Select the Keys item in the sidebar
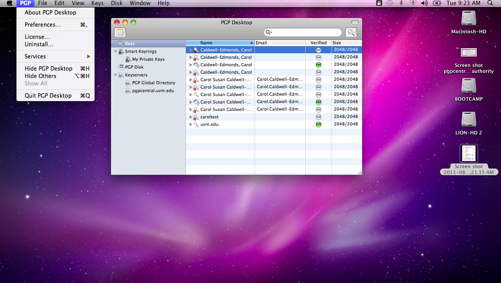Image resolution: width=501 pixels, height=283 pixels. 130,44
